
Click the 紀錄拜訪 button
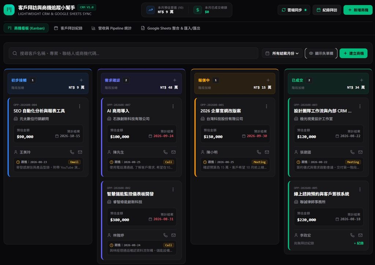click(x=327, y=10)
